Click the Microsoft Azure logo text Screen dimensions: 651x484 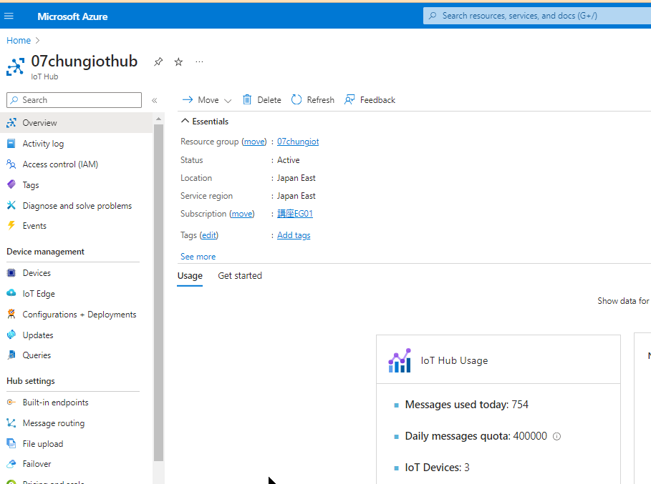click(72, 16)
